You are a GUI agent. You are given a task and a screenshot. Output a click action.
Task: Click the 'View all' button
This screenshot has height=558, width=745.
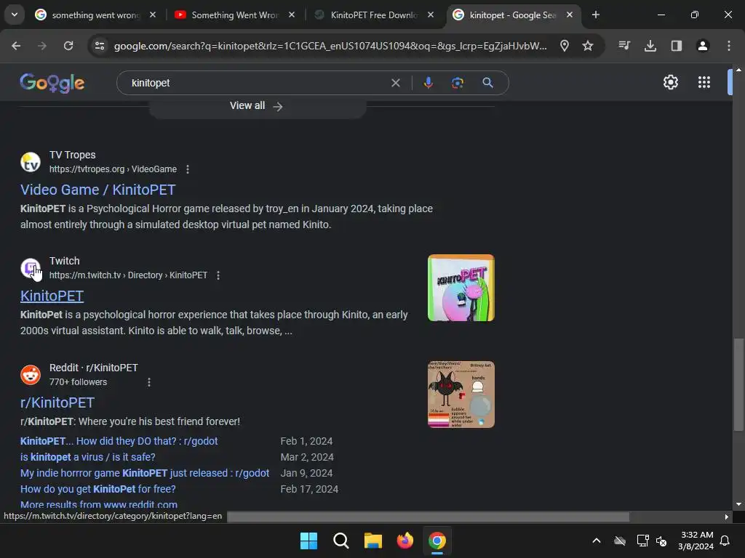pyautogui.click(x=257, y=106)
